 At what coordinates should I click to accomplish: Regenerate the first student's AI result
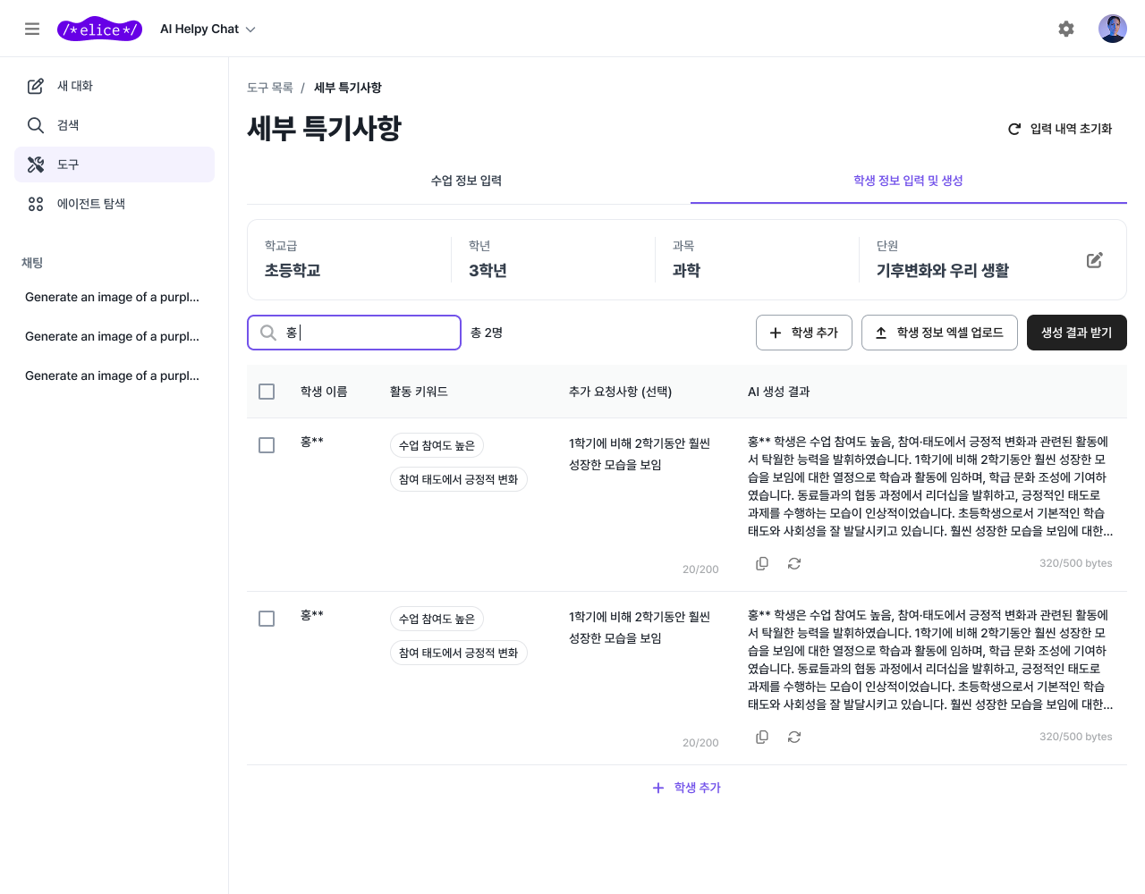[x=793, y=563]
